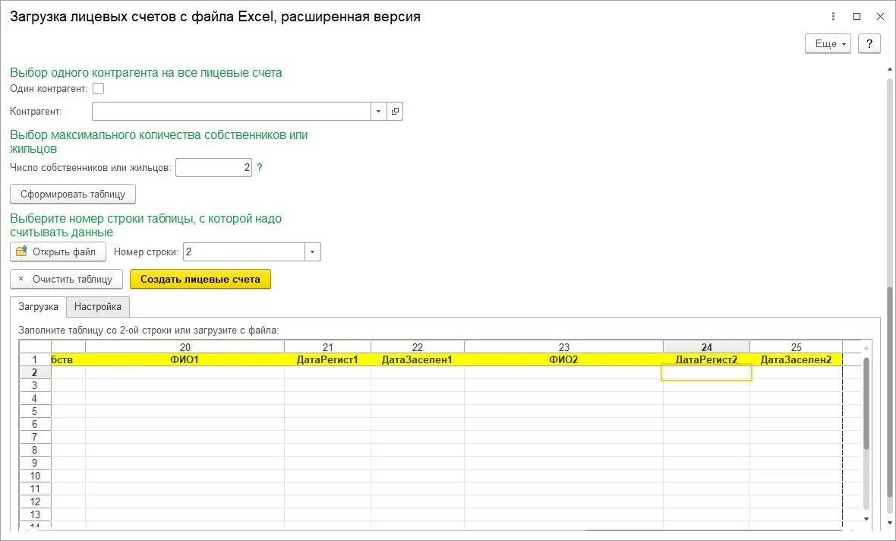Click the Число собственников input field

pos(213,168)
